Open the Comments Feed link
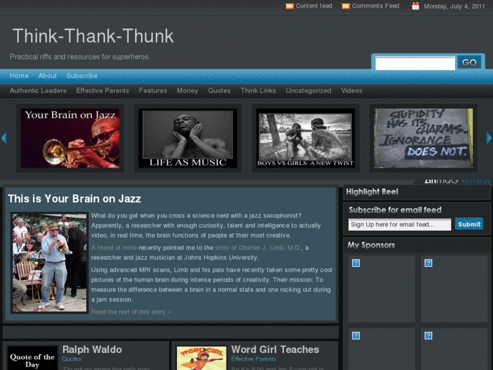 click(376, 6)
